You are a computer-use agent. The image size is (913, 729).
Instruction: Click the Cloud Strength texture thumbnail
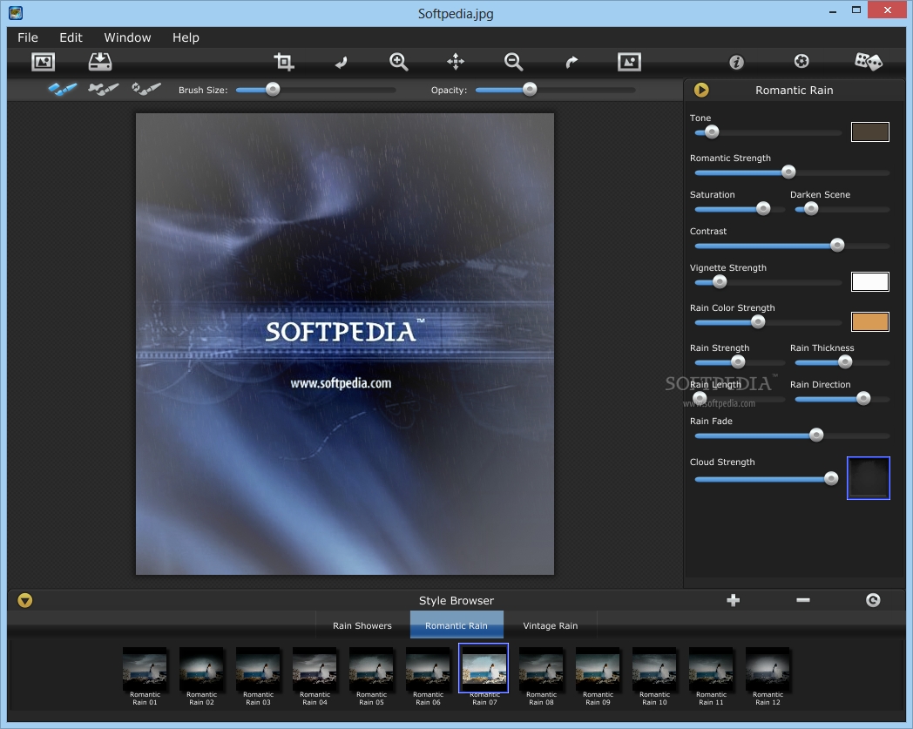869,478
